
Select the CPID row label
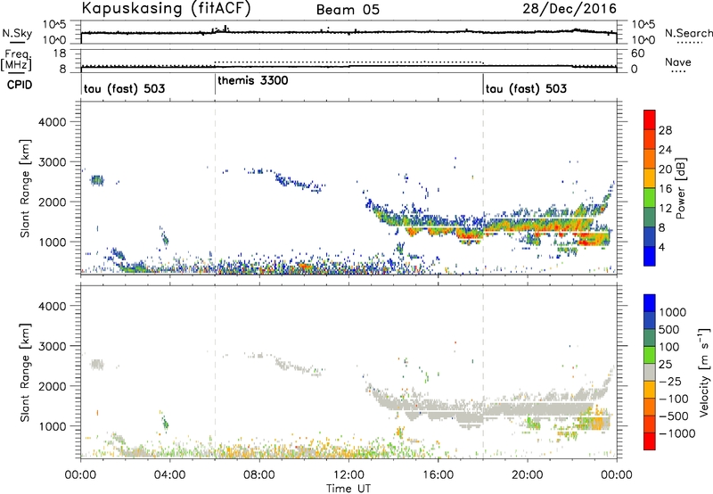point(20,85)
